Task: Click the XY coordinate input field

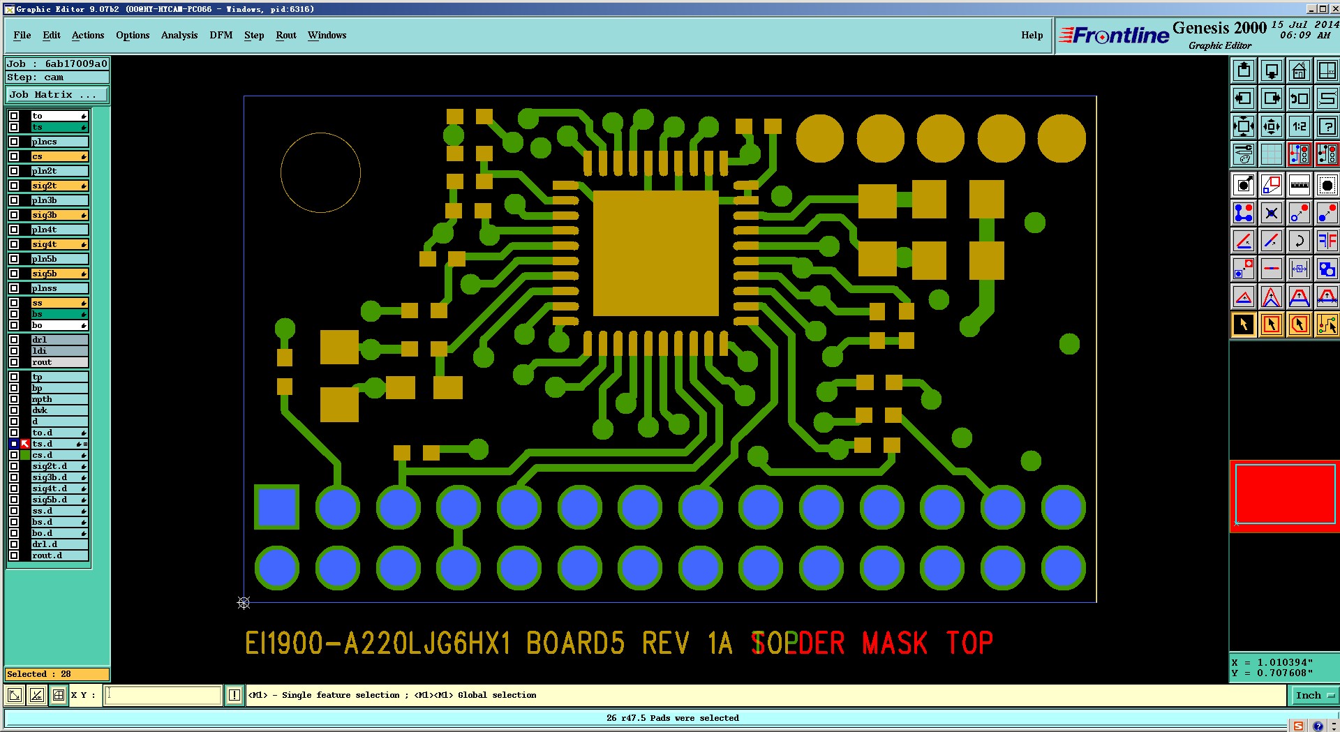Action: pyautogui.click(x=163, y=695)
